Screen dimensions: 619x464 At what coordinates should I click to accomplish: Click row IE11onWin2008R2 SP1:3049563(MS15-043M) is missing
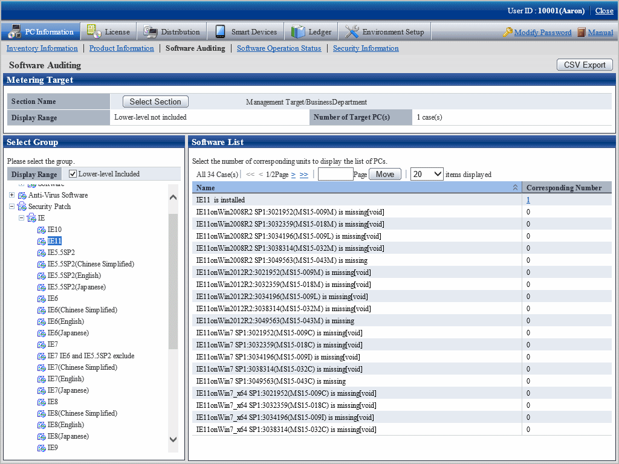(402, 260)
